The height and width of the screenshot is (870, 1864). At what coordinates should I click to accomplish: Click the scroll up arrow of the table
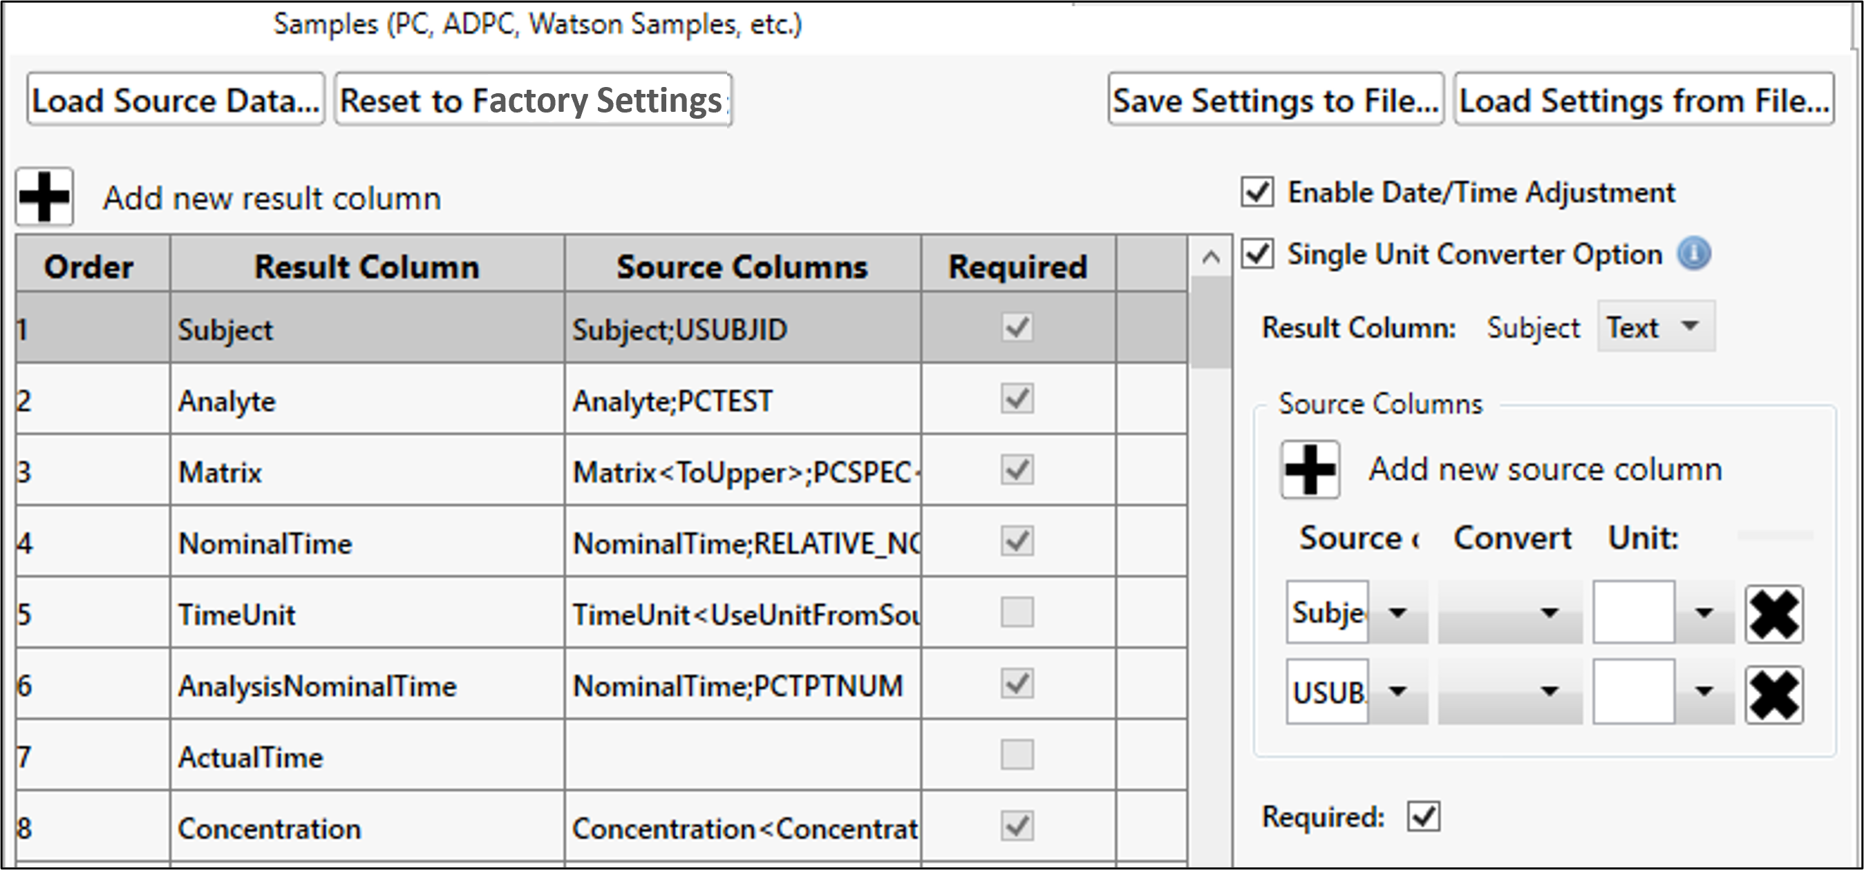click(x=1211, y=257)
